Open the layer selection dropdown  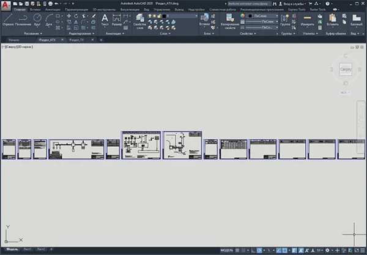tap(173, 16)
